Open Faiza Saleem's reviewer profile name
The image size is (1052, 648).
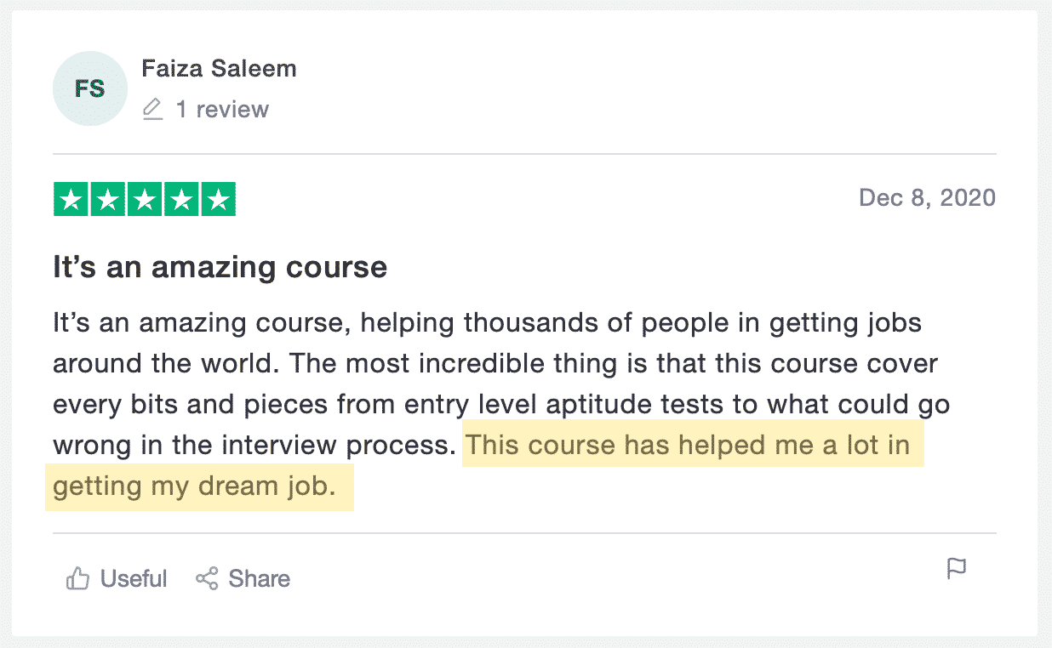pos(219,69)
